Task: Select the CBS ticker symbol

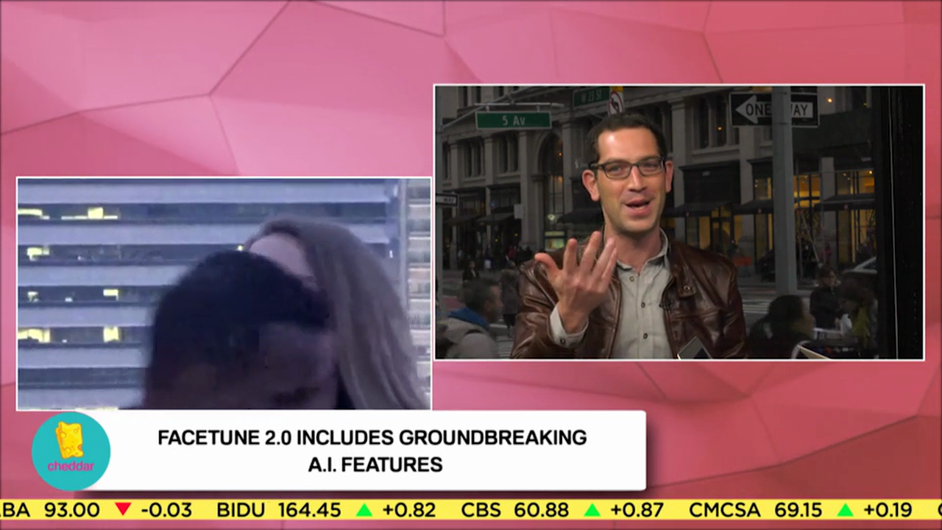Action: point(481,509)
